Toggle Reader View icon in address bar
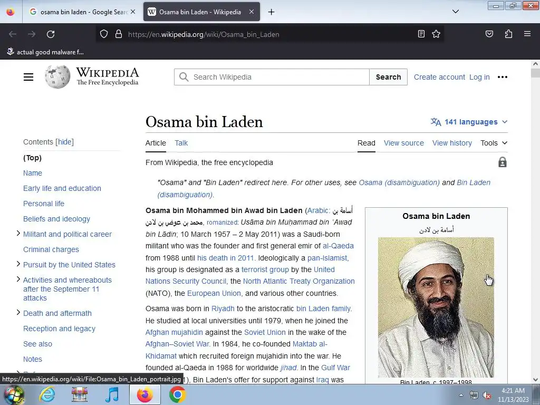 pos(421,34)
